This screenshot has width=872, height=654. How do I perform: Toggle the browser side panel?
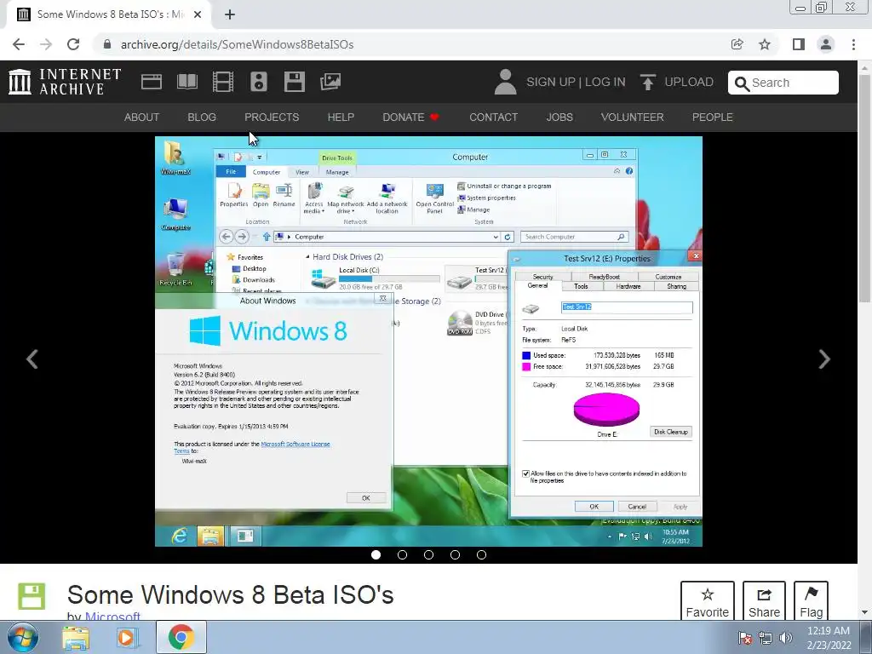pos(799,44)
